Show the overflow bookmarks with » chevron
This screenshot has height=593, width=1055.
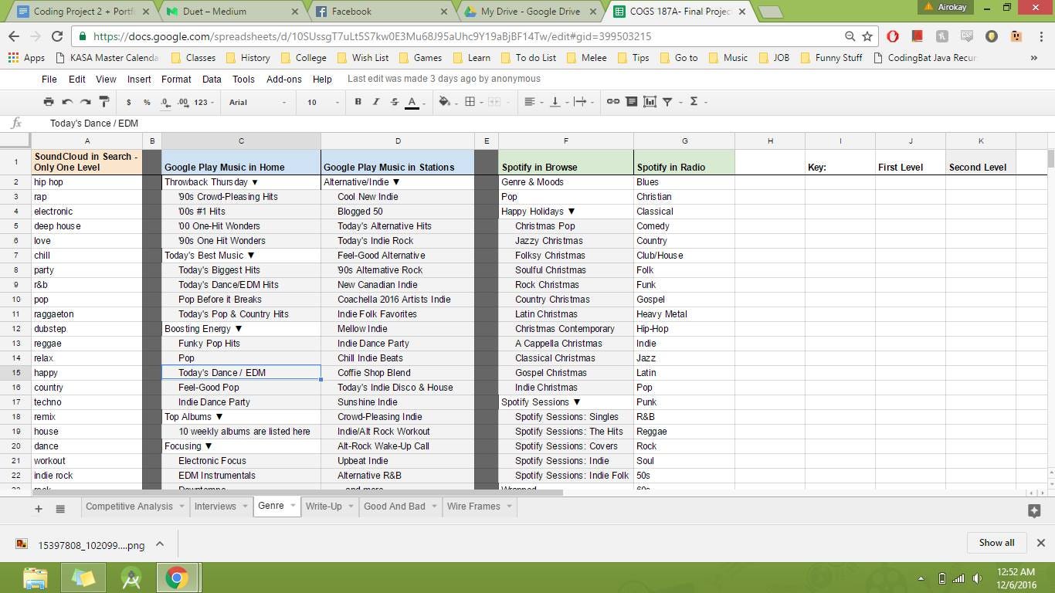pyautogui.click(x=1034, y=58)
